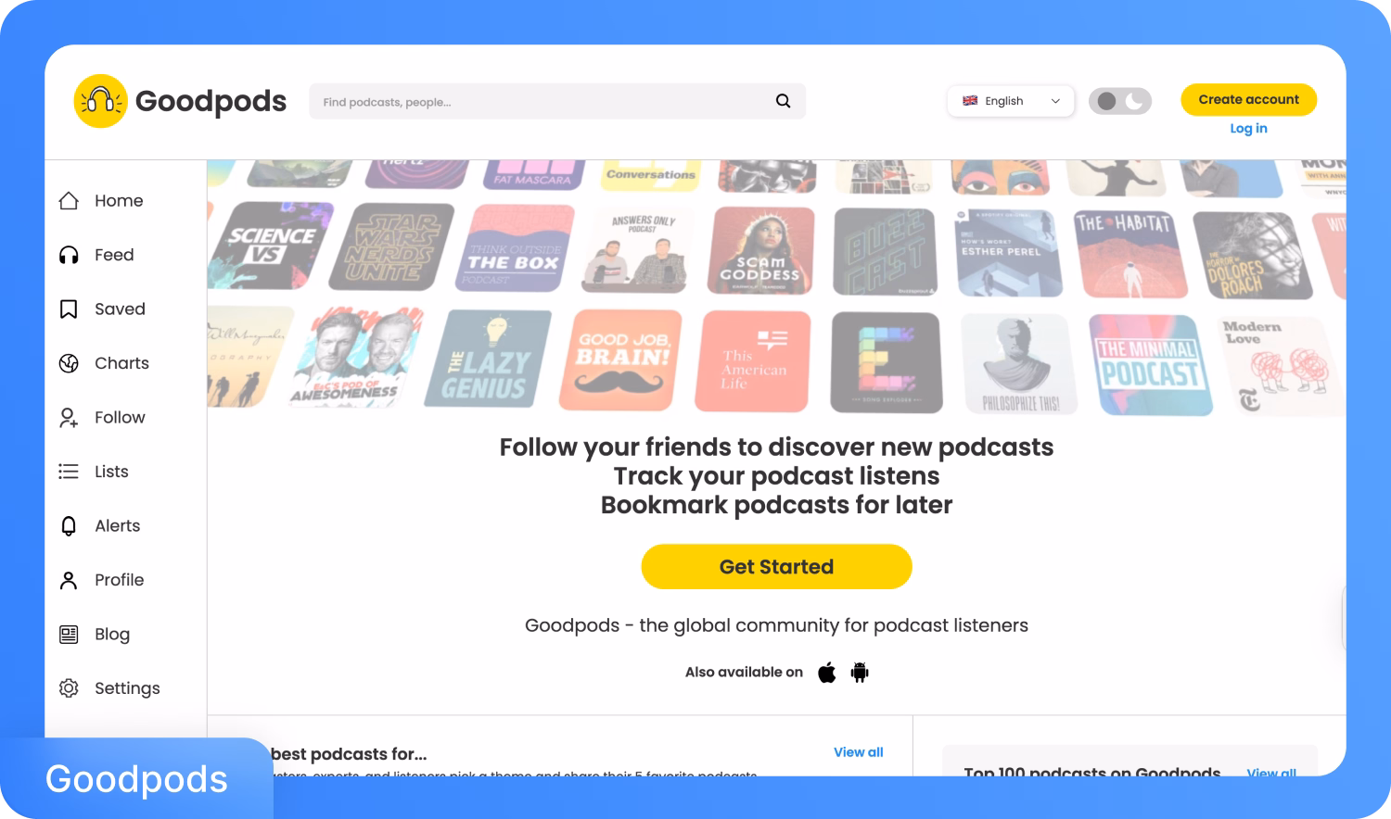Screen dimensions: 1391x819
Task: Click the 'Also available on' label
Action: tap(744, 673)
